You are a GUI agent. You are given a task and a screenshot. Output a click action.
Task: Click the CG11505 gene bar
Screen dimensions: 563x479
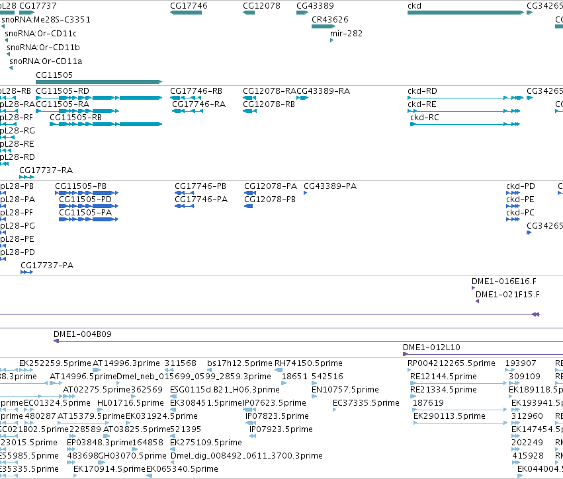tap(99, 82)
